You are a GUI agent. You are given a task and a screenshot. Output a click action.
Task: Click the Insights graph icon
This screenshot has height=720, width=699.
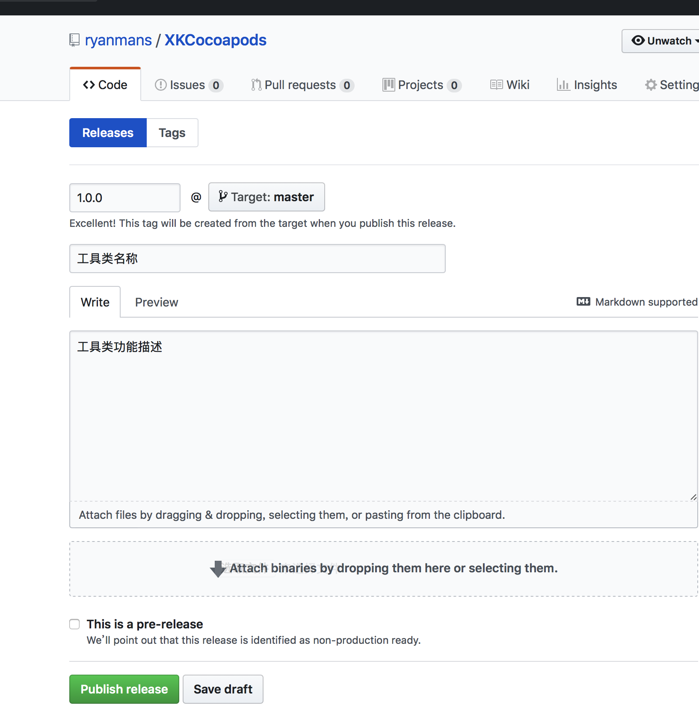(563, 85)
